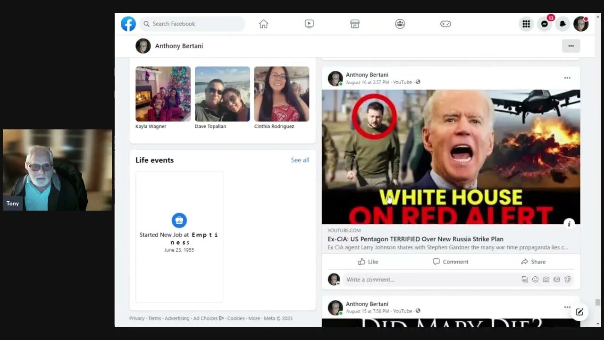Expand the More footer menu
604x340 pixels.
[x=254, y=318]
